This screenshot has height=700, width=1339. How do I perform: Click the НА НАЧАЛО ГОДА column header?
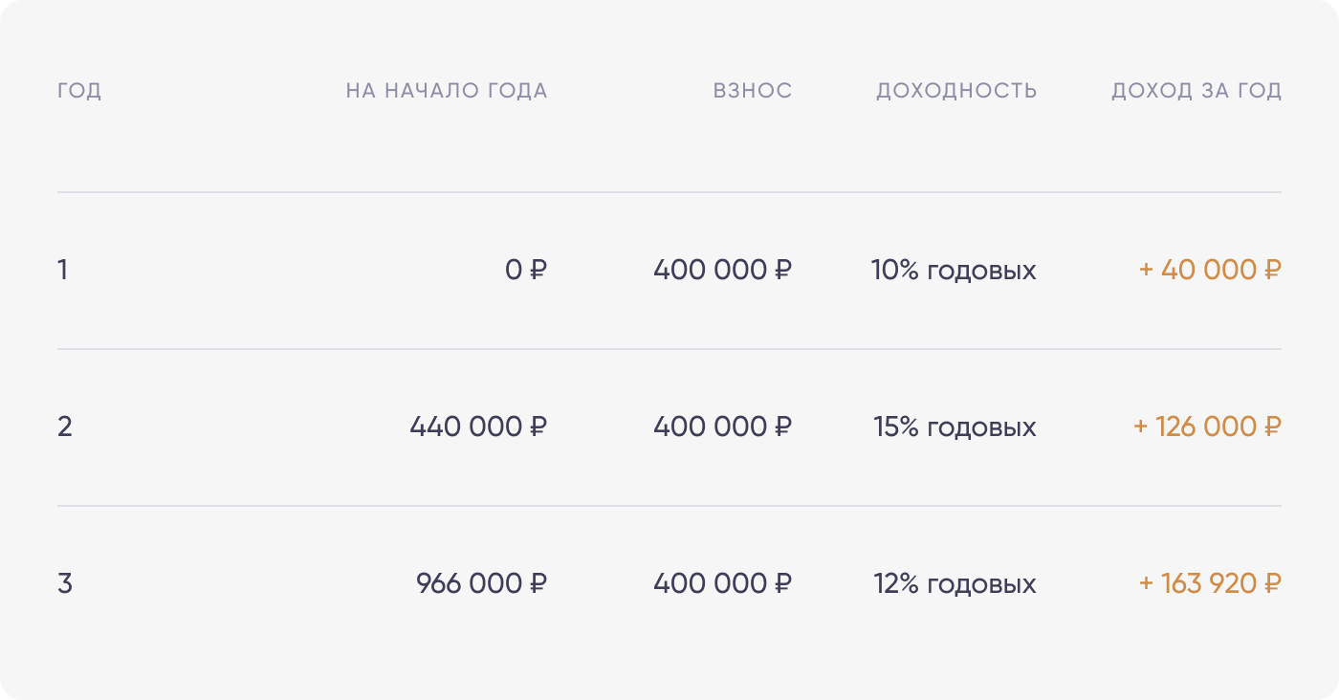[447, 91]
